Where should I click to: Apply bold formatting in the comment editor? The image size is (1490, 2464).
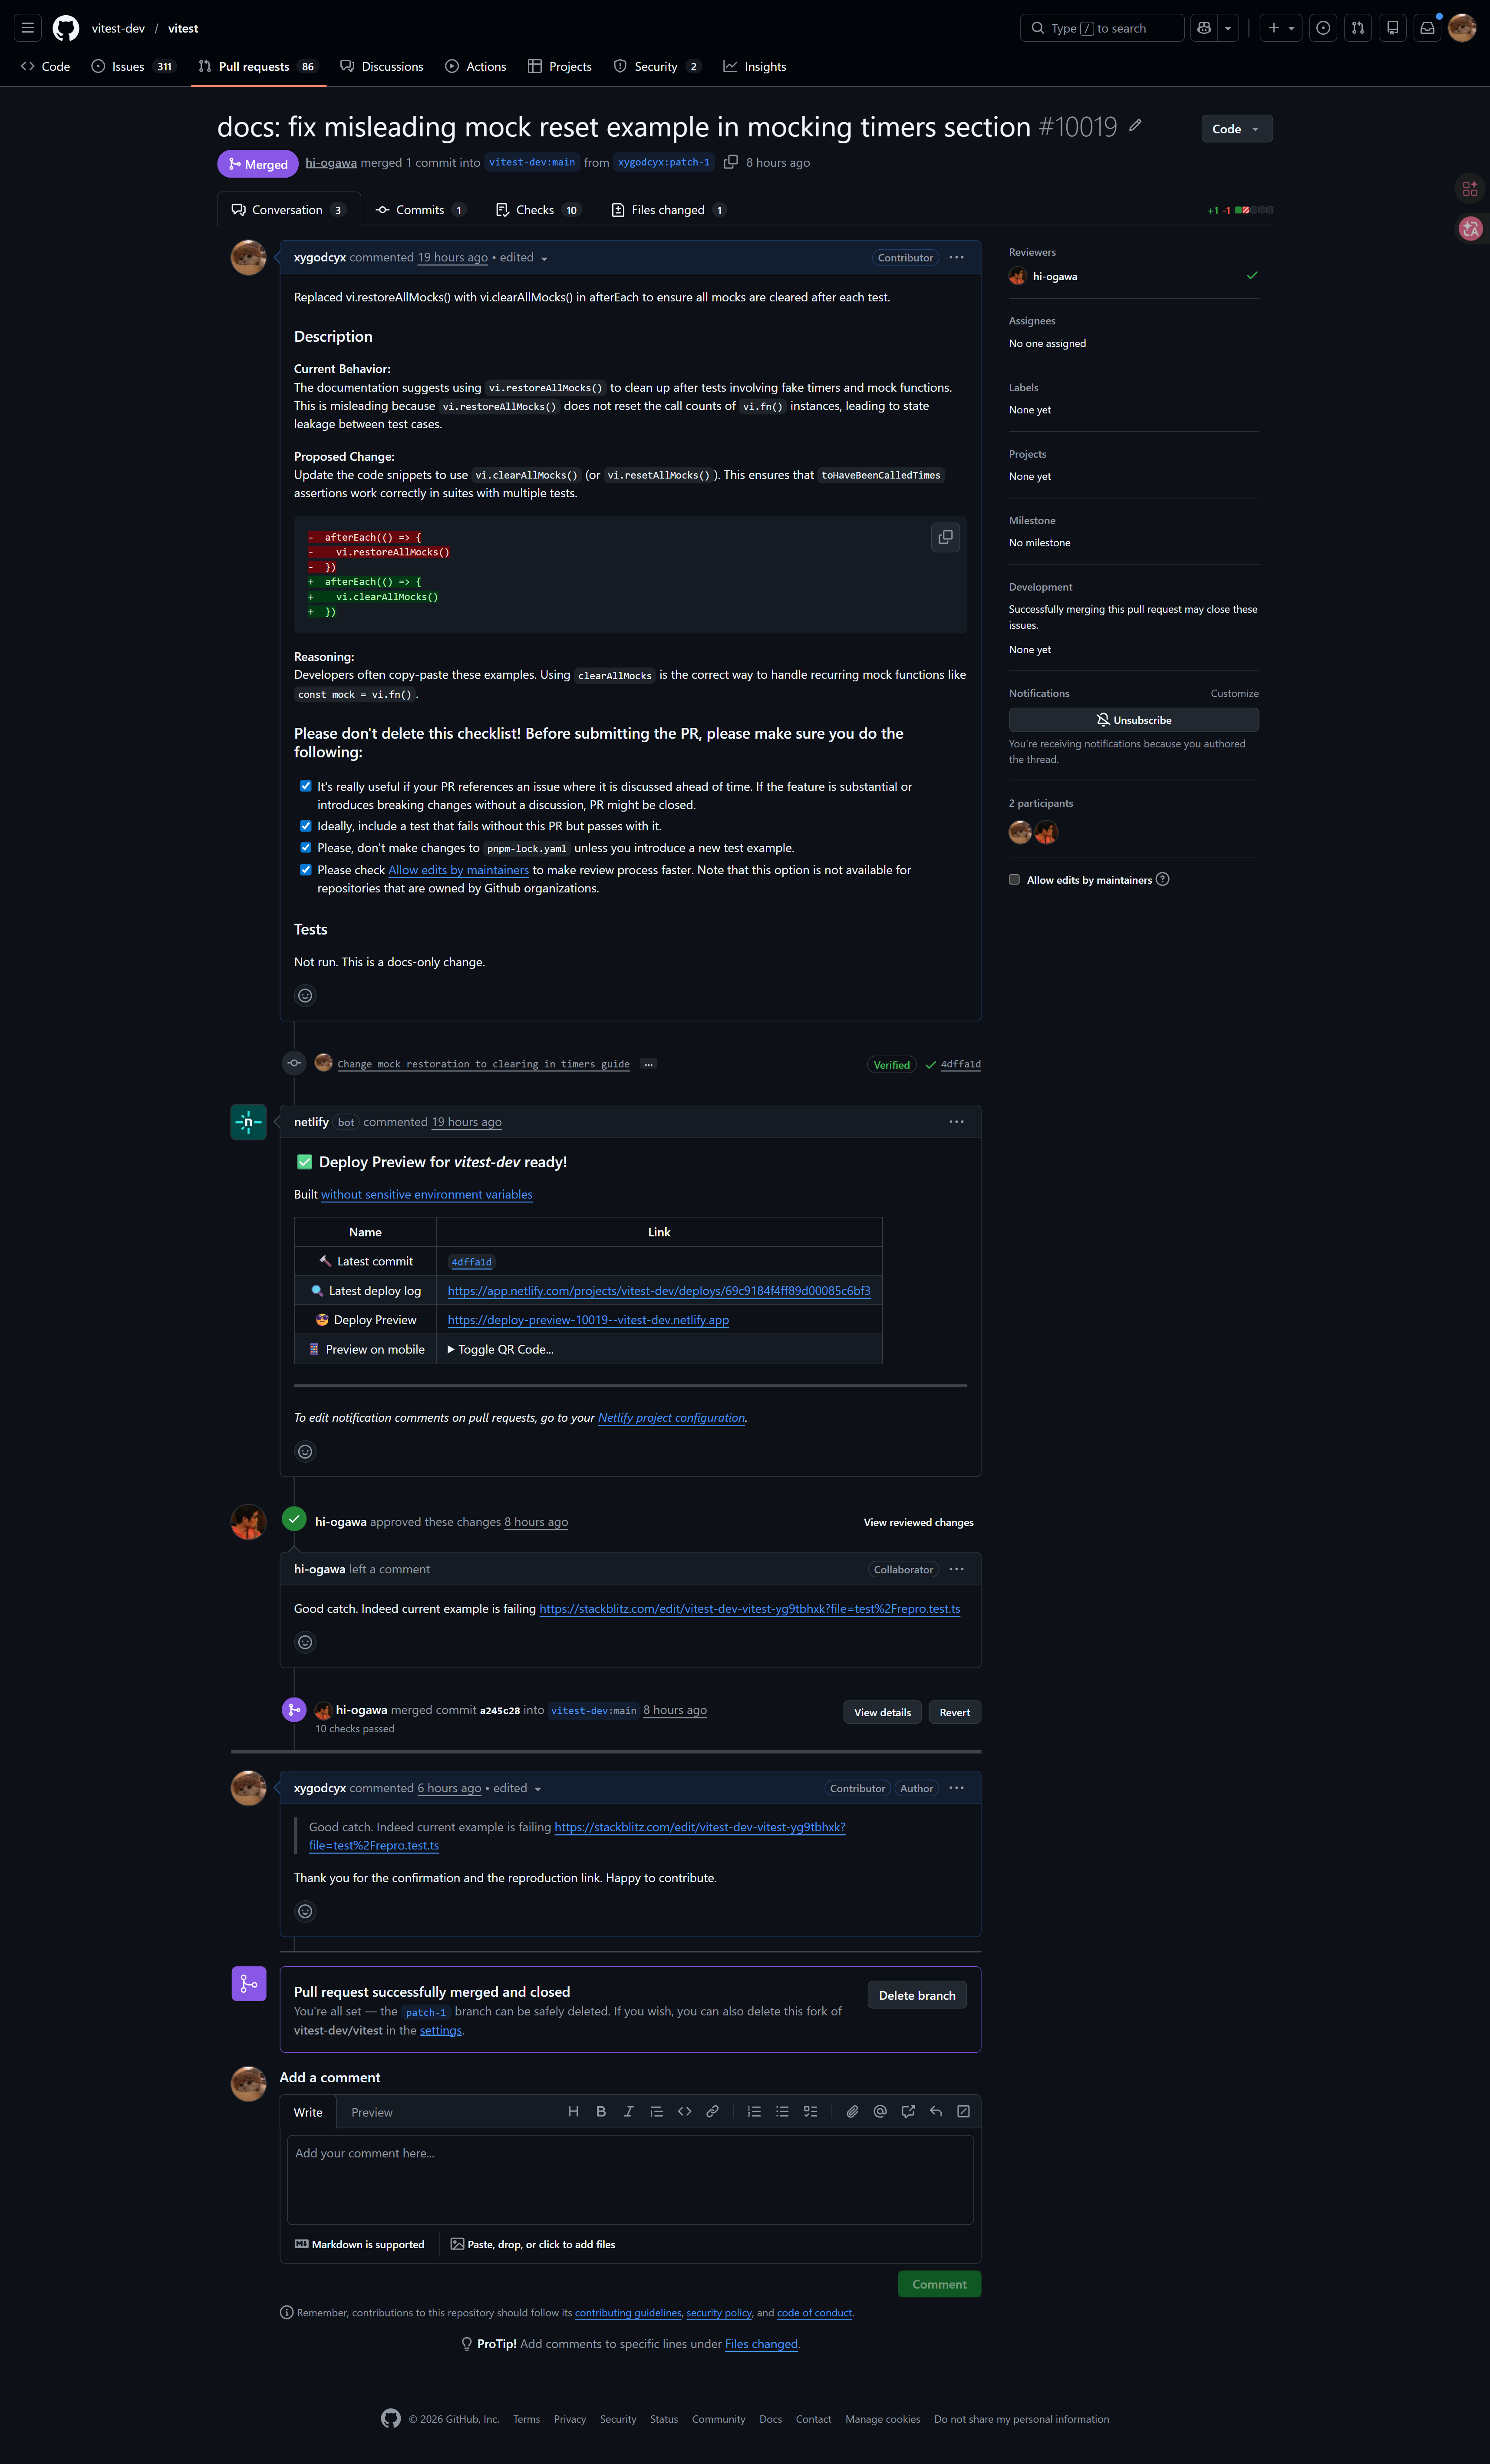(x=601, y=2111)
